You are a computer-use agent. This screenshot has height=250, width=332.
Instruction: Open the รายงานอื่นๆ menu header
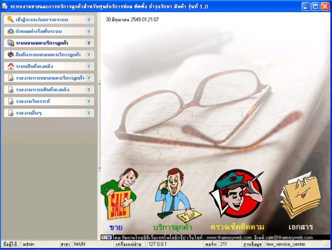[x=49, y=112]
